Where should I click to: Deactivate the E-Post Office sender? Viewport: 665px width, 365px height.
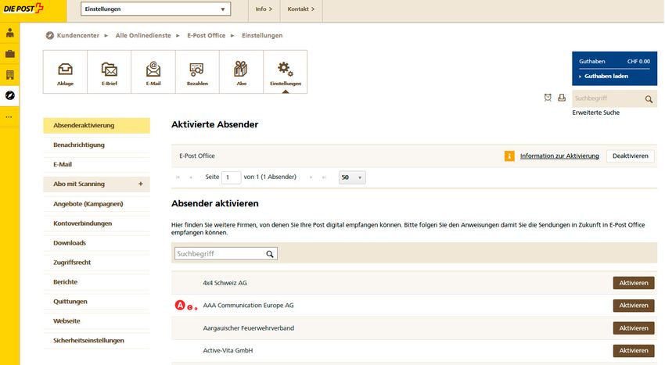[x=630, y=156]
